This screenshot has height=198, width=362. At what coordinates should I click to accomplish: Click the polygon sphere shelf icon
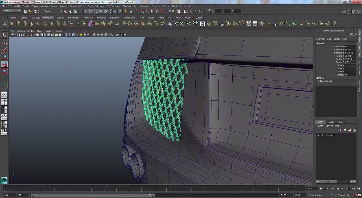coord(12,24)
